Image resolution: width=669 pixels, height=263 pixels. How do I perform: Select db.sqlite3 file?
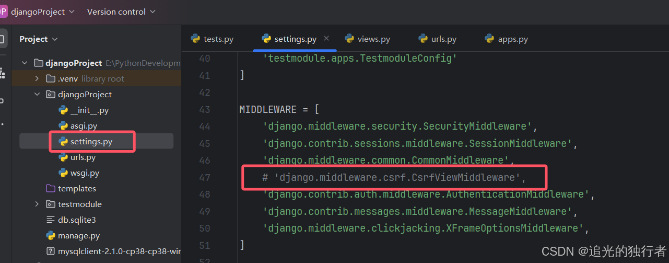[x=77, y=220]
